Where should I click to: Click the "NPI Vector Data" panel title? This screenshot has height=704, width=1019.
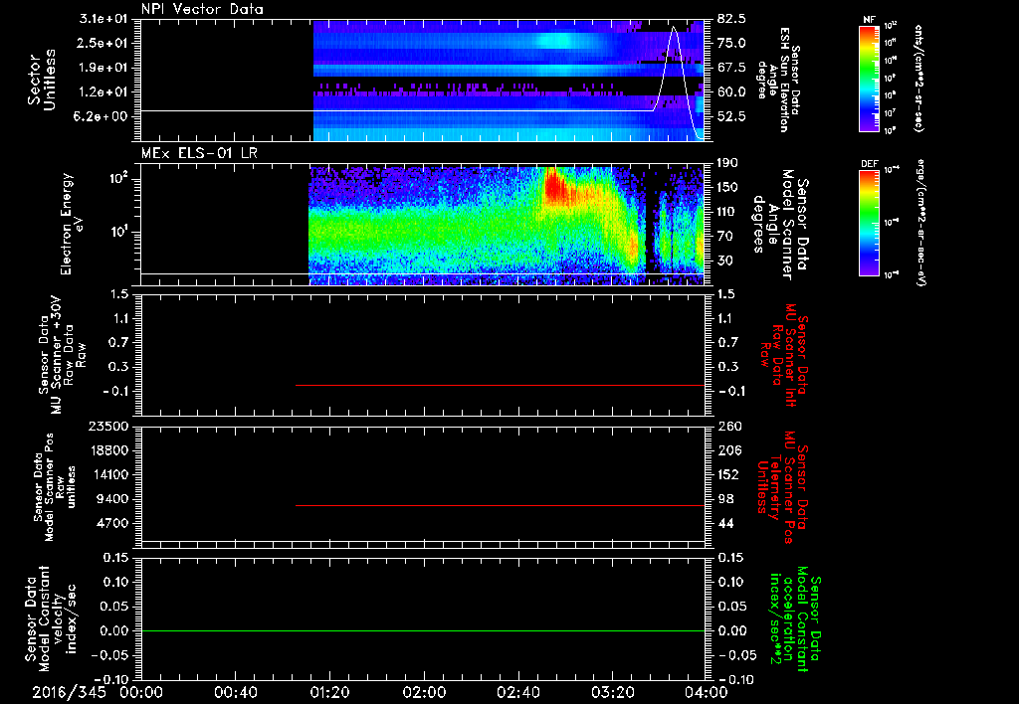pos(202,9)
